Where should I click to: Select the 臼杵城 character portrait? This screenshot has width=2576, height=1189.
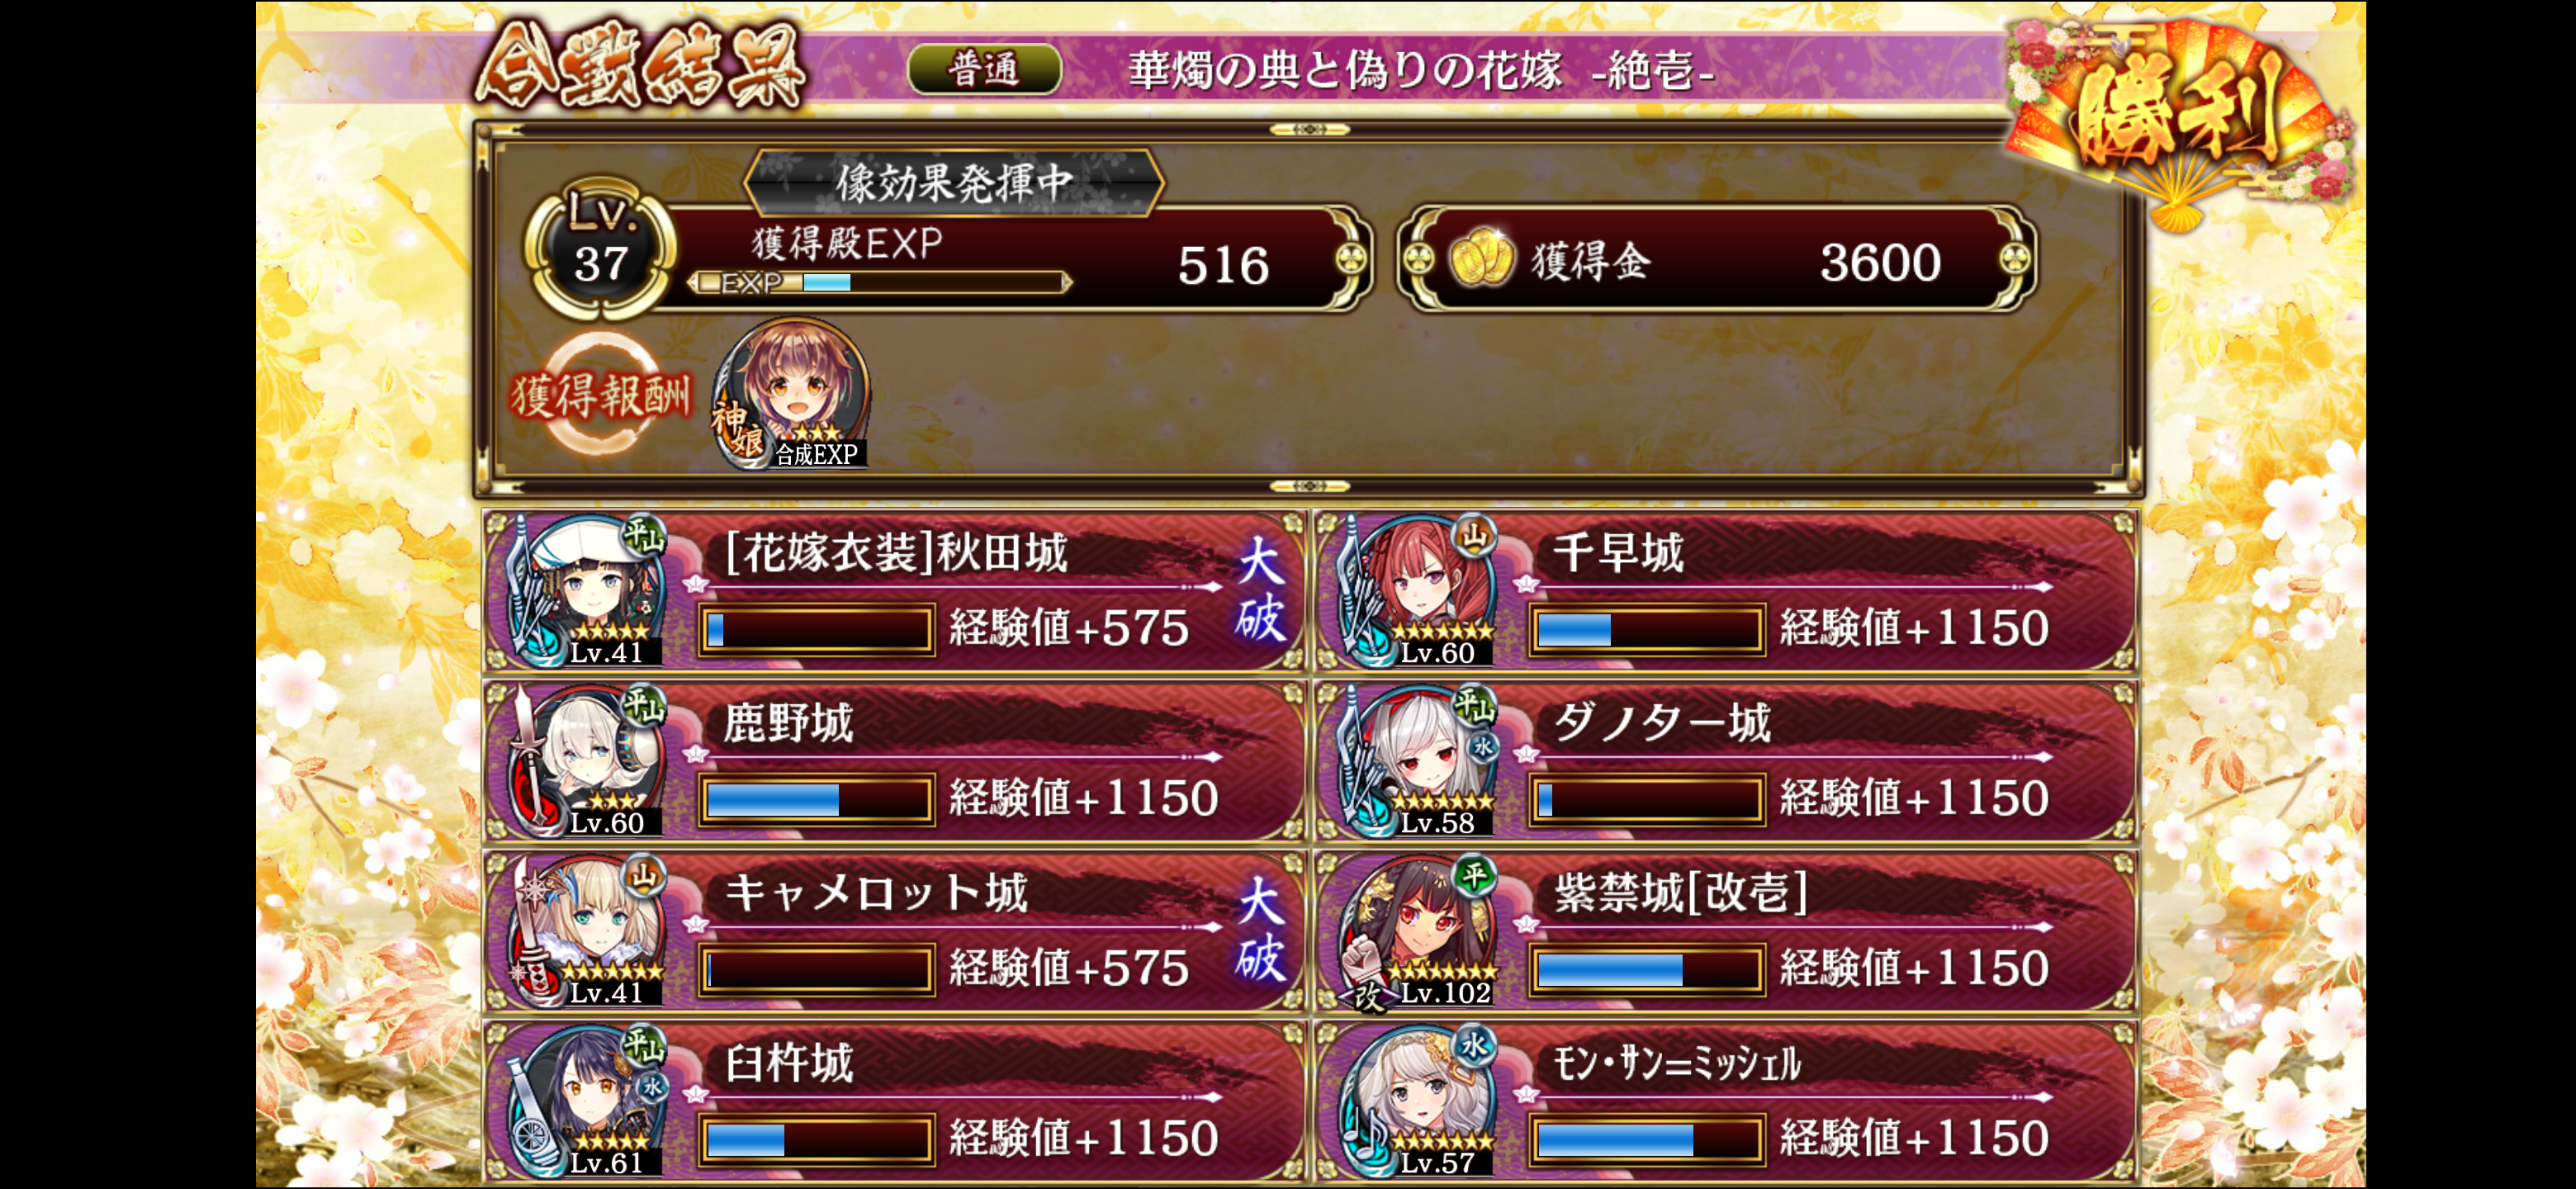(x=586, y=1100)
